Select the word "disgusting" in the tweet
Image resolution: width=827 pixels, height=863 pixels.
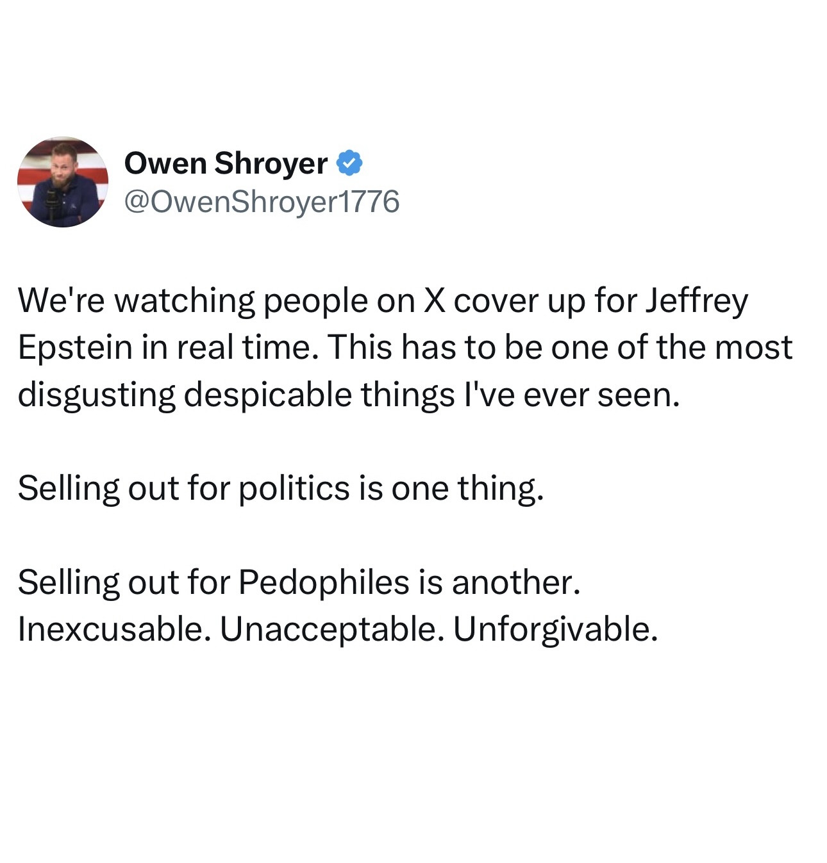(x=96, y=395)
